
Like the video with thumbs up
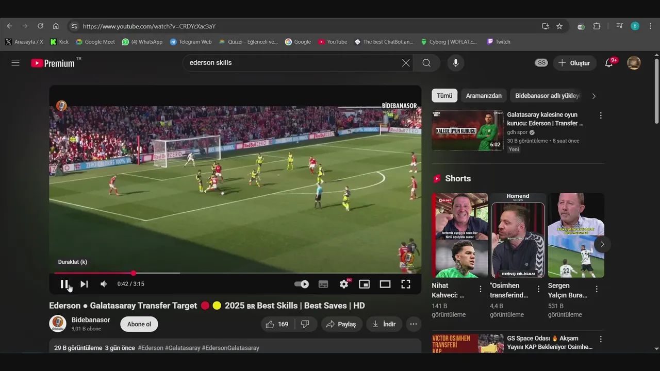point(277,324)
